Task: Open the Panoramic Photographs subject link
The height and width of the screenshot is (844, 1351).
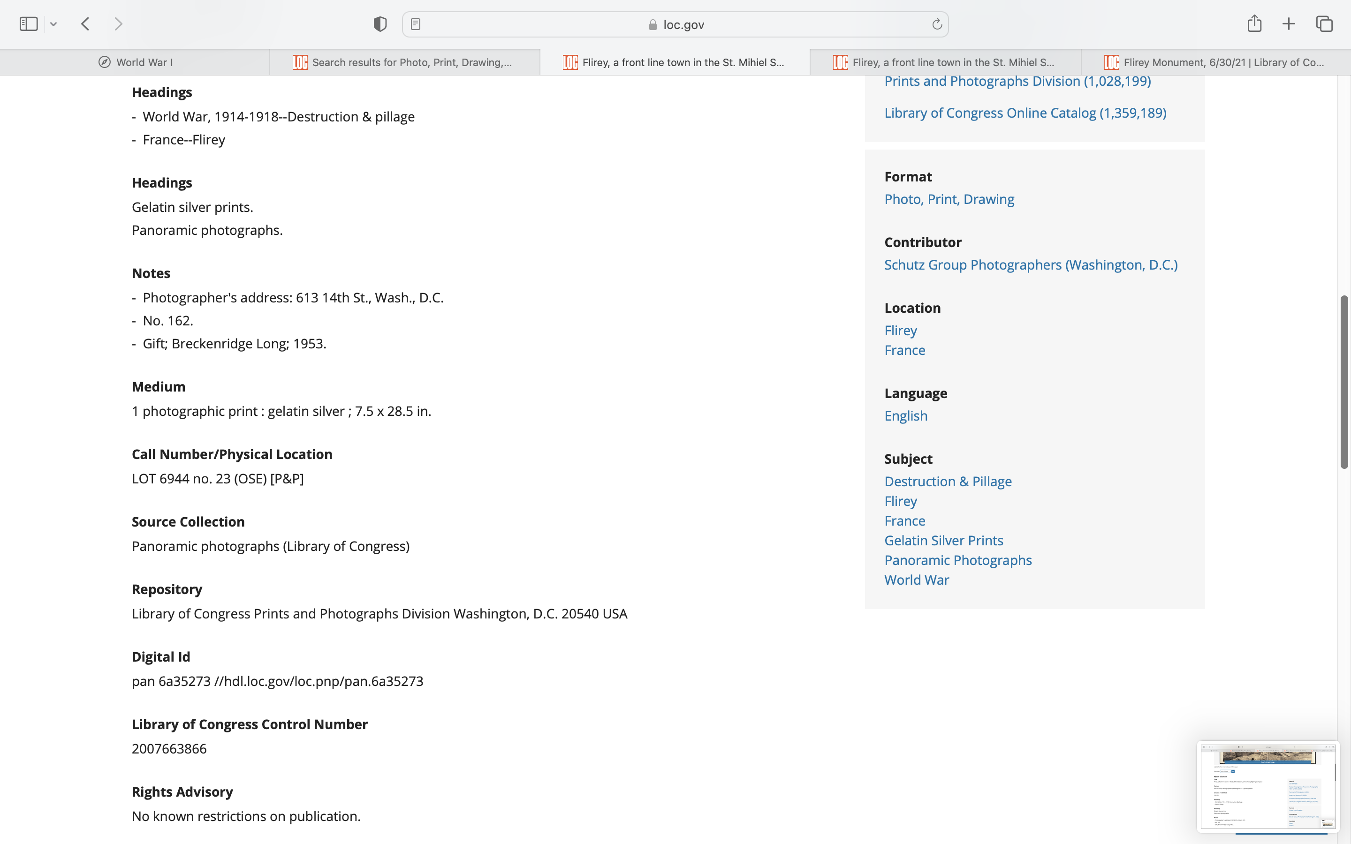Action: (957, 560)
